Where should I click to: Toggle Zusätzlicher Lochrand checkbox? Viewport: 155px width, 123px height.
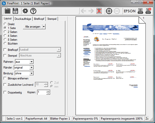pos(5,84)
